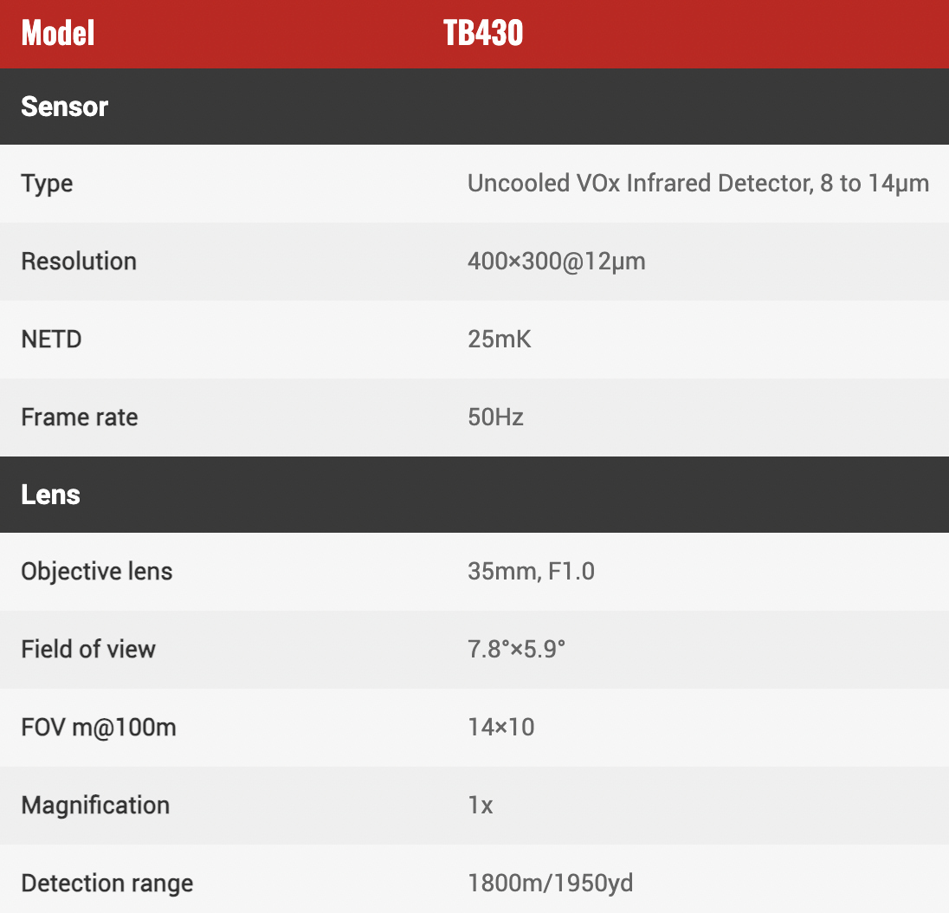The image size is (949, 913).
Task: Click the Lens section header
Action: (x=51, y=495)
